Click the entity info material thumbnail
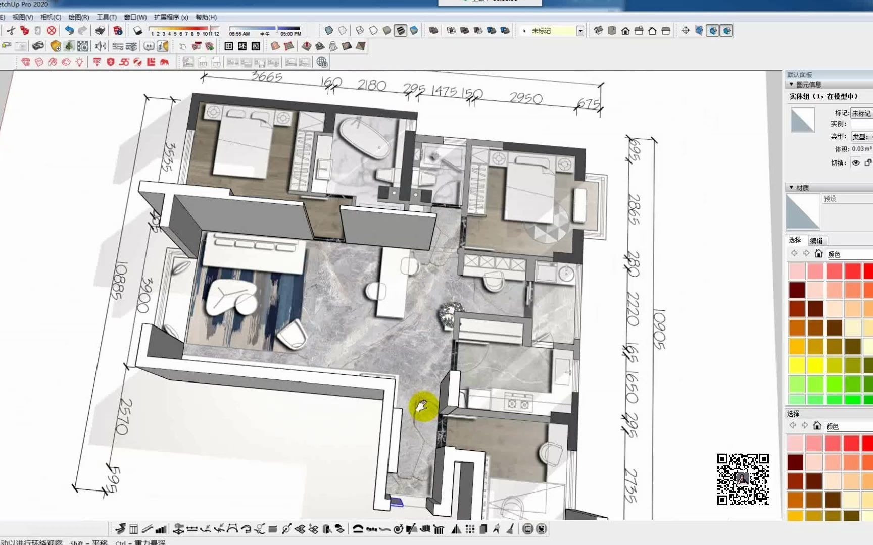 pos(803,120)
